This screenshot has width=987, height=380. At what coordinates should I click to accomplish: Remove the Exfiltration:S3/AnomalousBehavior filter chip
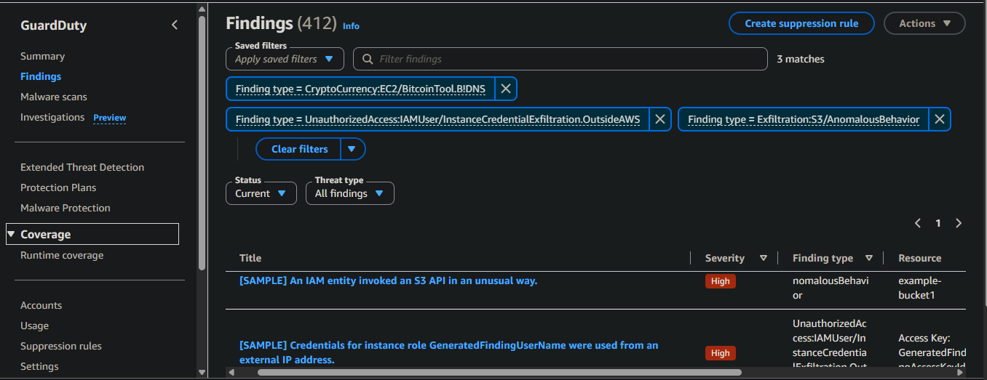tap(940, 119)
